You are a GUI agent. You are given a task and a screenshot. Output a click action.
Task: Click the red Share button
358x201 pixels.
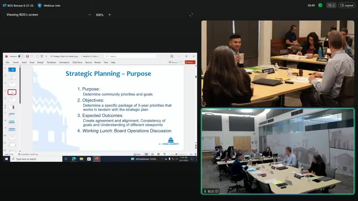190,62
